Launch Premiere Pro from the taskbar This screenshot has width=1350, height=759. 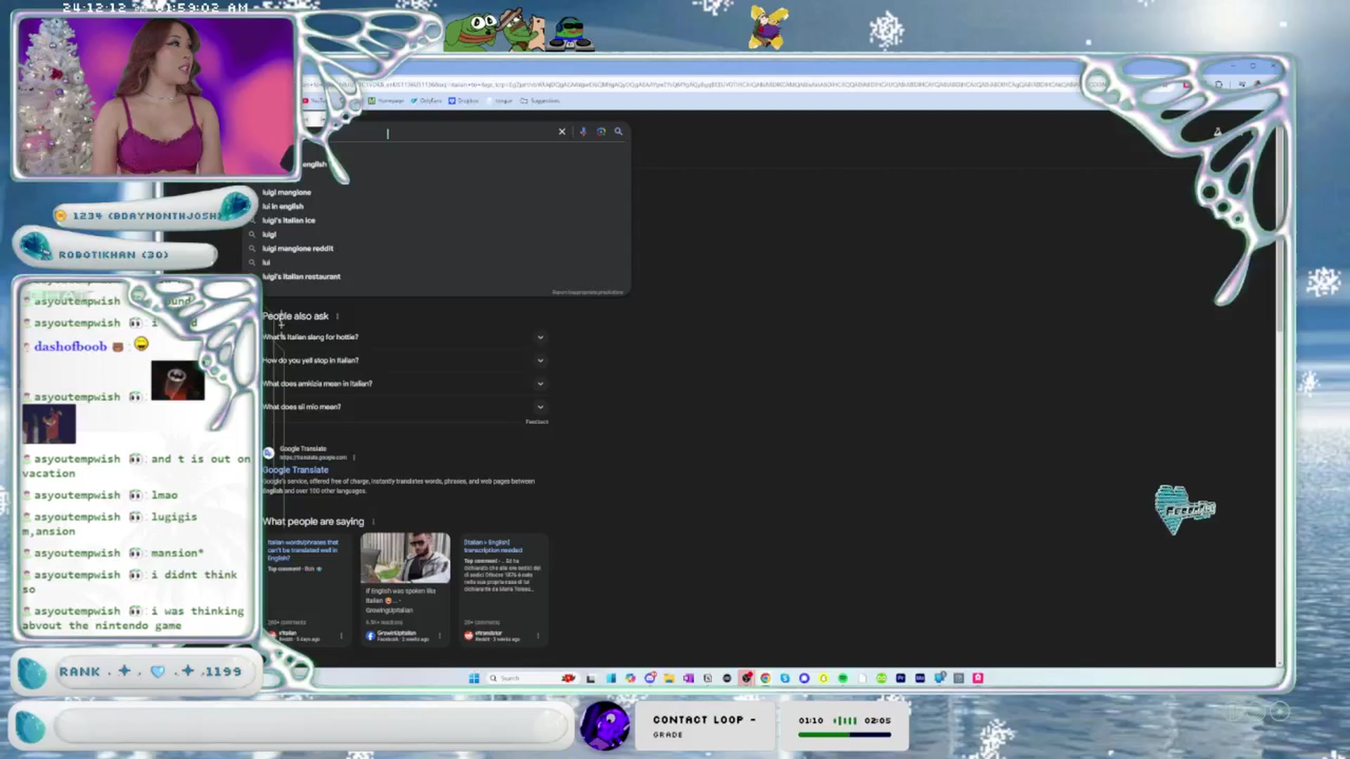point(901,678)
